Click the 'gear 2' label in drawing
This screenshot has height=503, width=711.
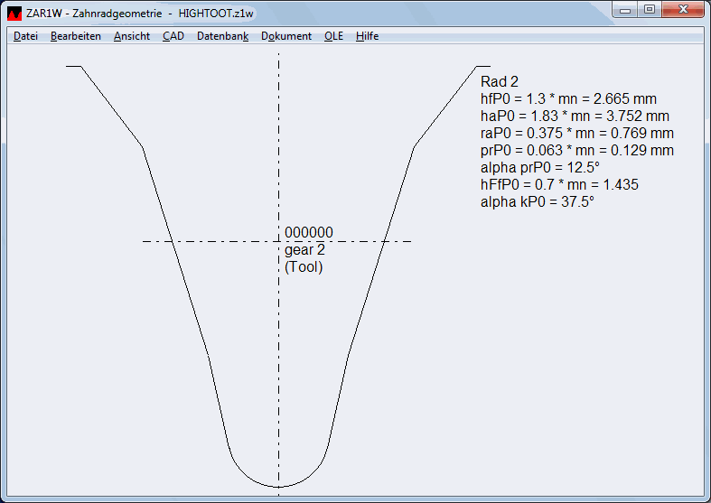point(304,249)
